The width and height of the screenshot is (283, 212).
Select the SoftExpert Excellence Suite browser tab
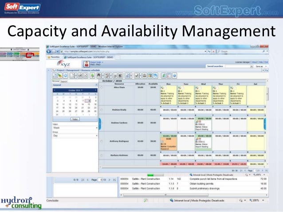coord(90,57)
